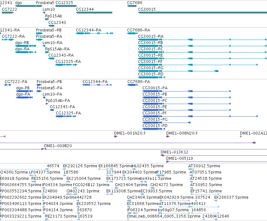
Task: Click EST RE23173.5prime
Action: (x=61, y=216)
